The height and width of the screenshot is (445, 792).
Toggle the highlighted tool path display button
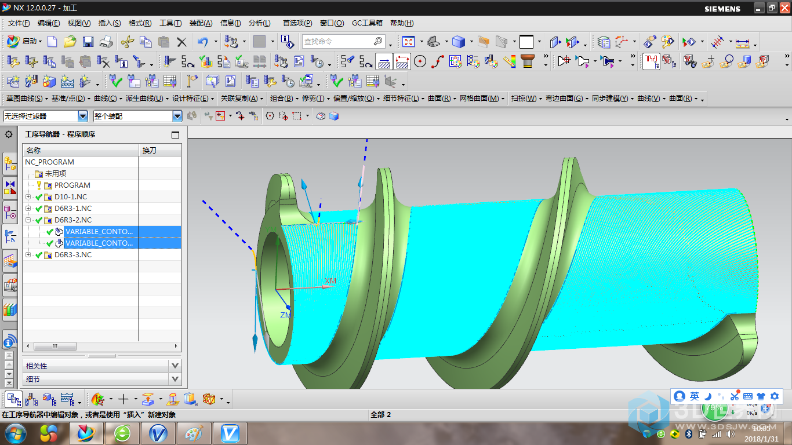(384, 61)
